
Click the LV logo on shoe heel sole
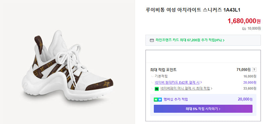click(x=25, y=85)
